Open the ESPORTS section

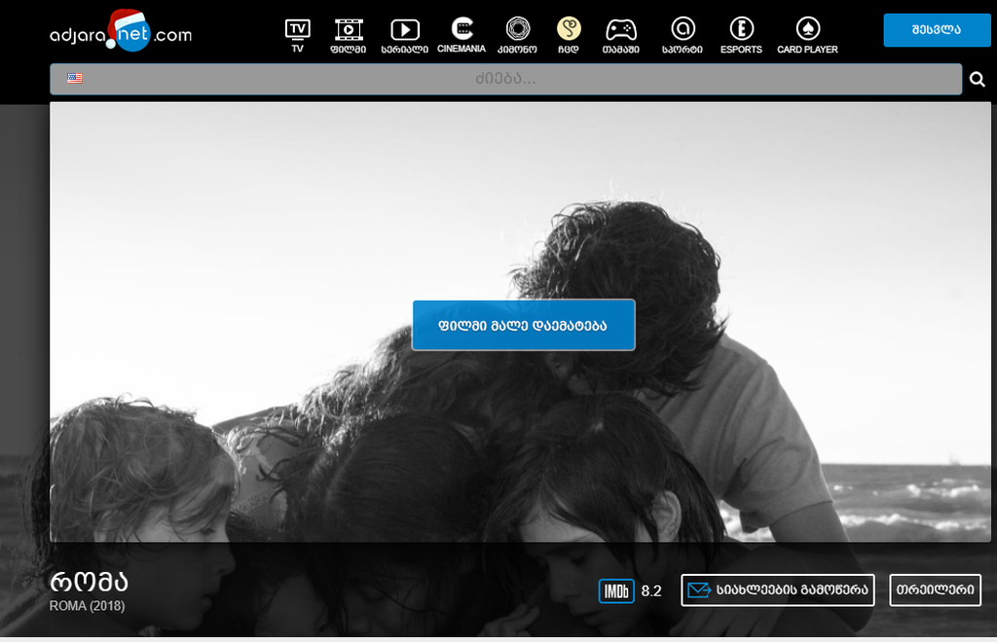[741, 36]
